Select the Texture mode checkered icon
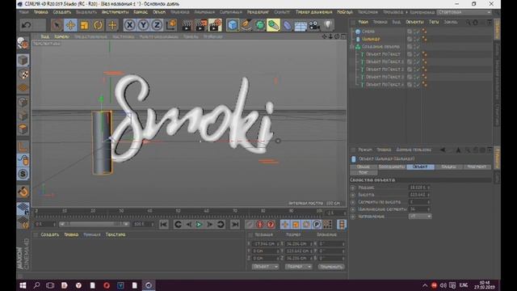This screenshot has height=291, width=517. point(23,74)
